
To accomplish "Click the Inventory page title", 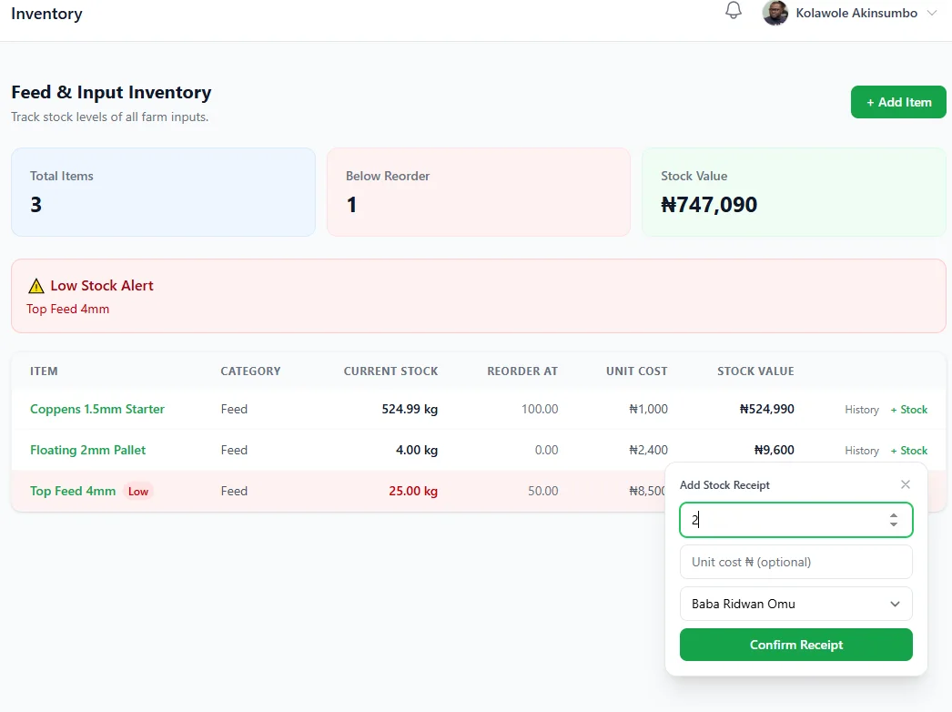I will click(46, 14).
